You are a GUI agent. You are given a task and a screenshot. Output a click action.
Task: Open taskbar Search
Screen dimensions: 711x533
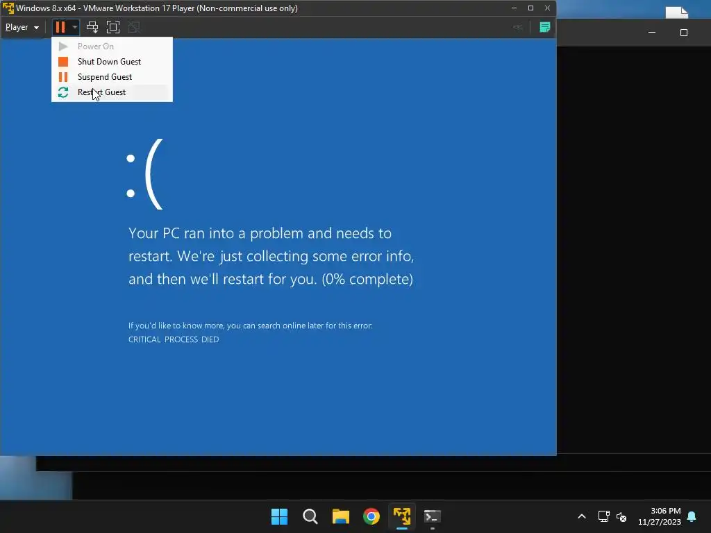click(x=310, y=516)
